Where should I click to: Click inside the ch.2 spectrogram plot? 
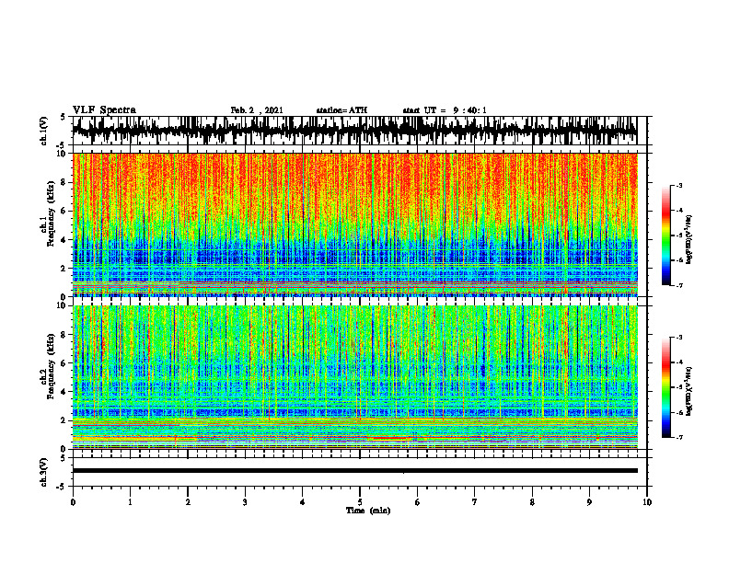[x=354, y=377]
